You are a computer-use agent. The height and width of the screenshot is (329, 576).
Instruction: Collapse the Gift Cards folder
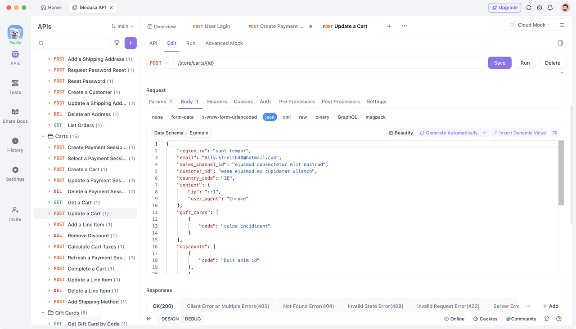(43, 313)
